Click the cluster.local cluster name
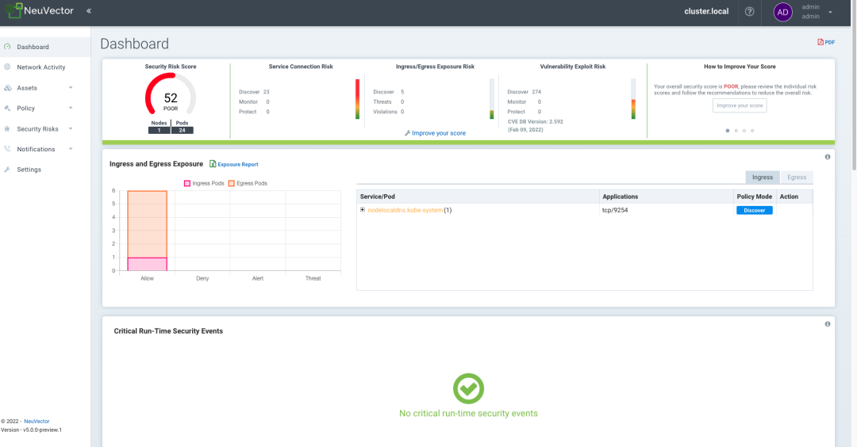Viewport: 857px width, 447px height. 706,11
